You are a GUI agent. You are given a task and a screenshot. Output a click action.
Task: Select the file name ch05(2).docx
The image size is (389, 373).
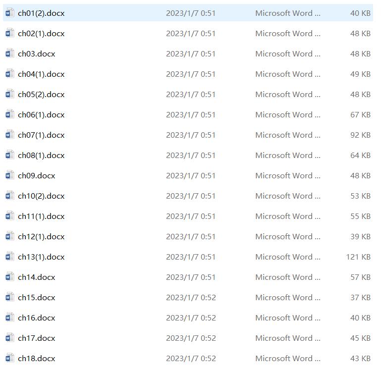(x=41, y=95)
